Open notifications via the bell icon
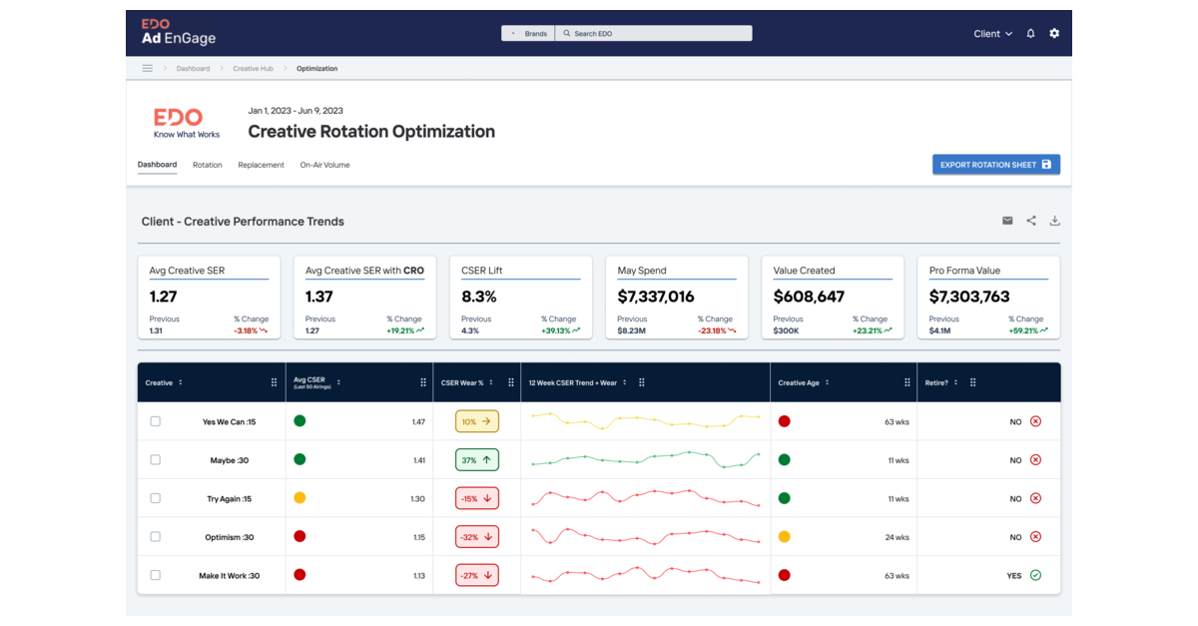This screenshot has height=626, width=1198. pyautogui.click(x=1029, y=33)
